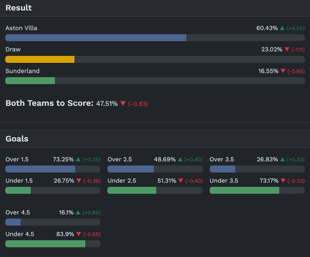Click the red down arrow beside Draw

click(287, 50)
